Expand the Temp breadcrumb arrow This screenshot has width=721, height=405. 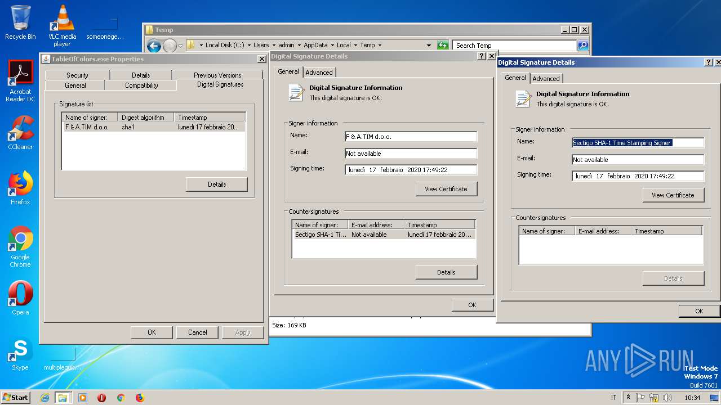click(x=380, y=46)
